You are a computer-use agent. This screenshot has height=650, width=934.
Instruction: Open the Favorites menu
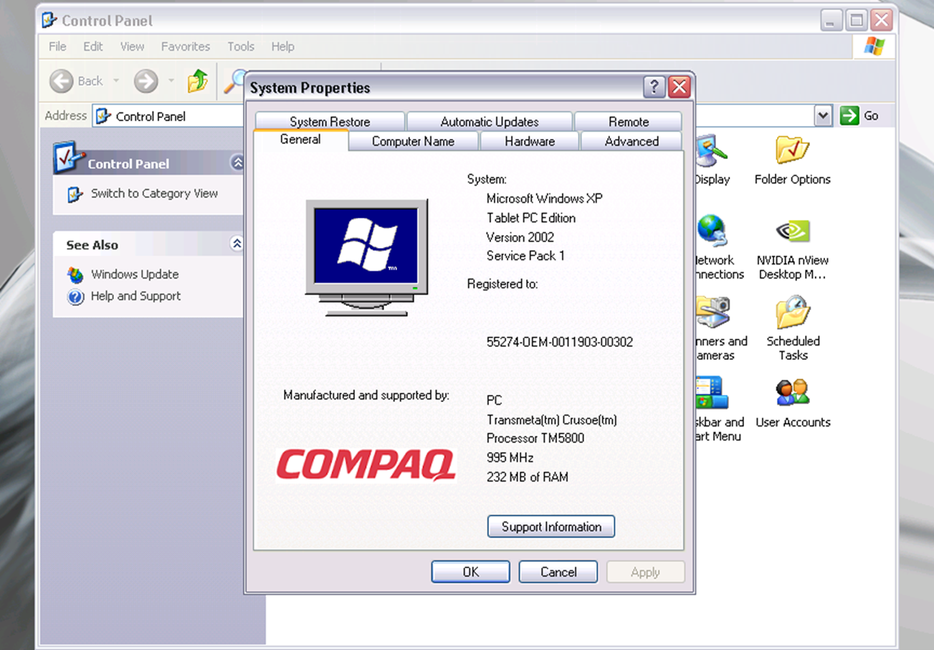tap(186, 47)
